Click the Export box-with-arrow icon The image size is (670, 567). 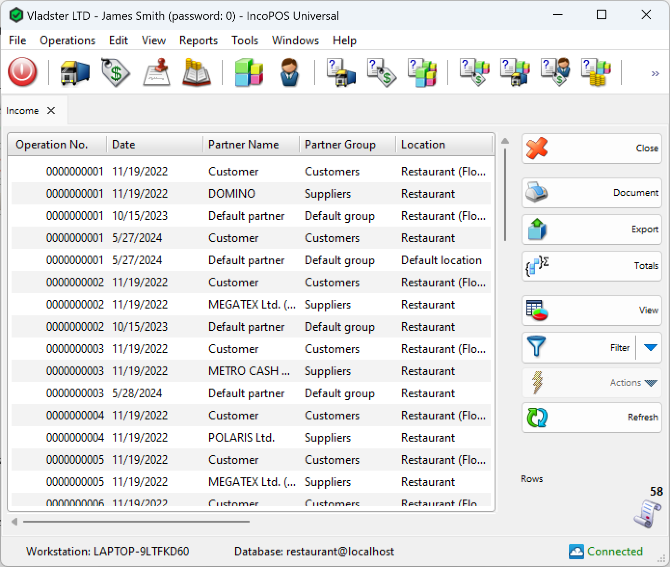pos(537,229)
